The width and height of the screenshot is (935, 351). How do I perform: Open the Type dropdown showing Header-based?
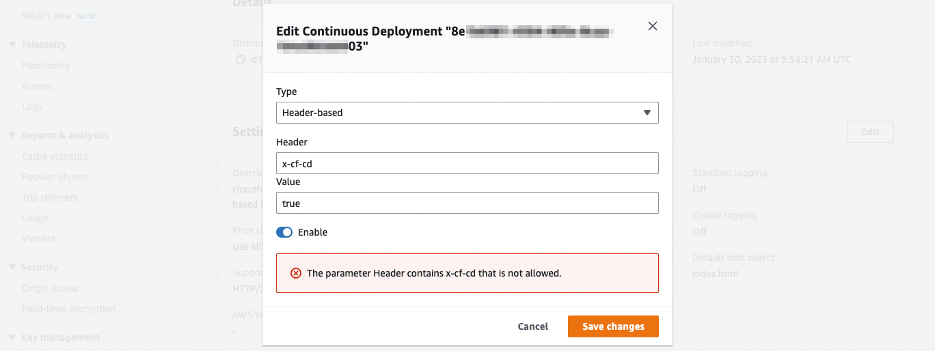point(467,113)
